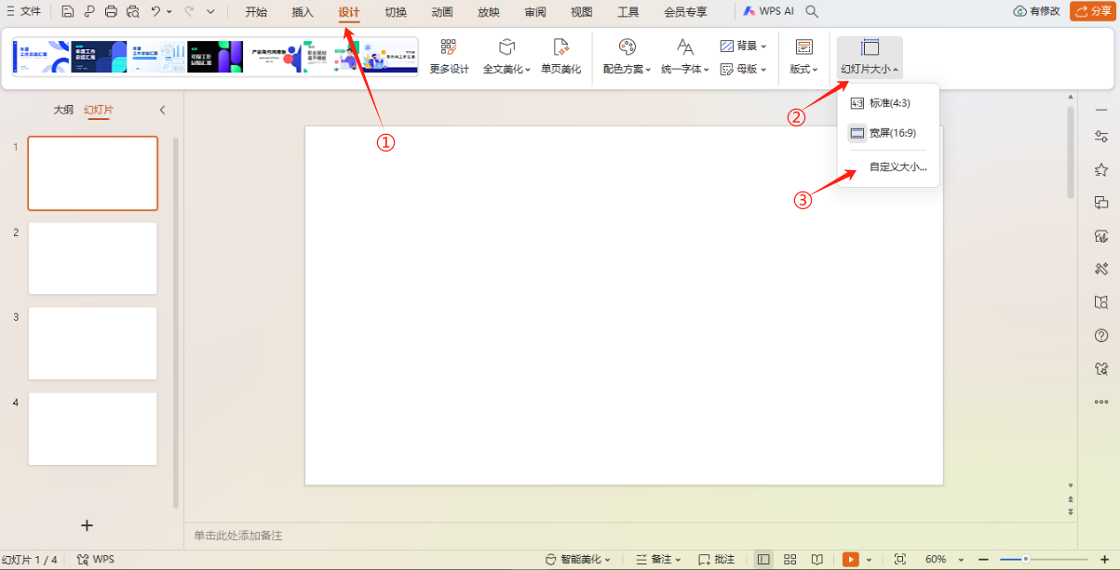
Task: Open the 背景 dropdown
Action: pyautogui.click(x=744, y=46)
